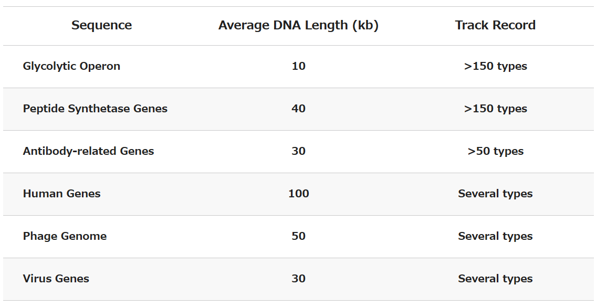Viewport: 596px width, 307px height.
Task: Click the Peptide Synthetase length value 40
Action: pyautogui.click(x=298, y=109)
